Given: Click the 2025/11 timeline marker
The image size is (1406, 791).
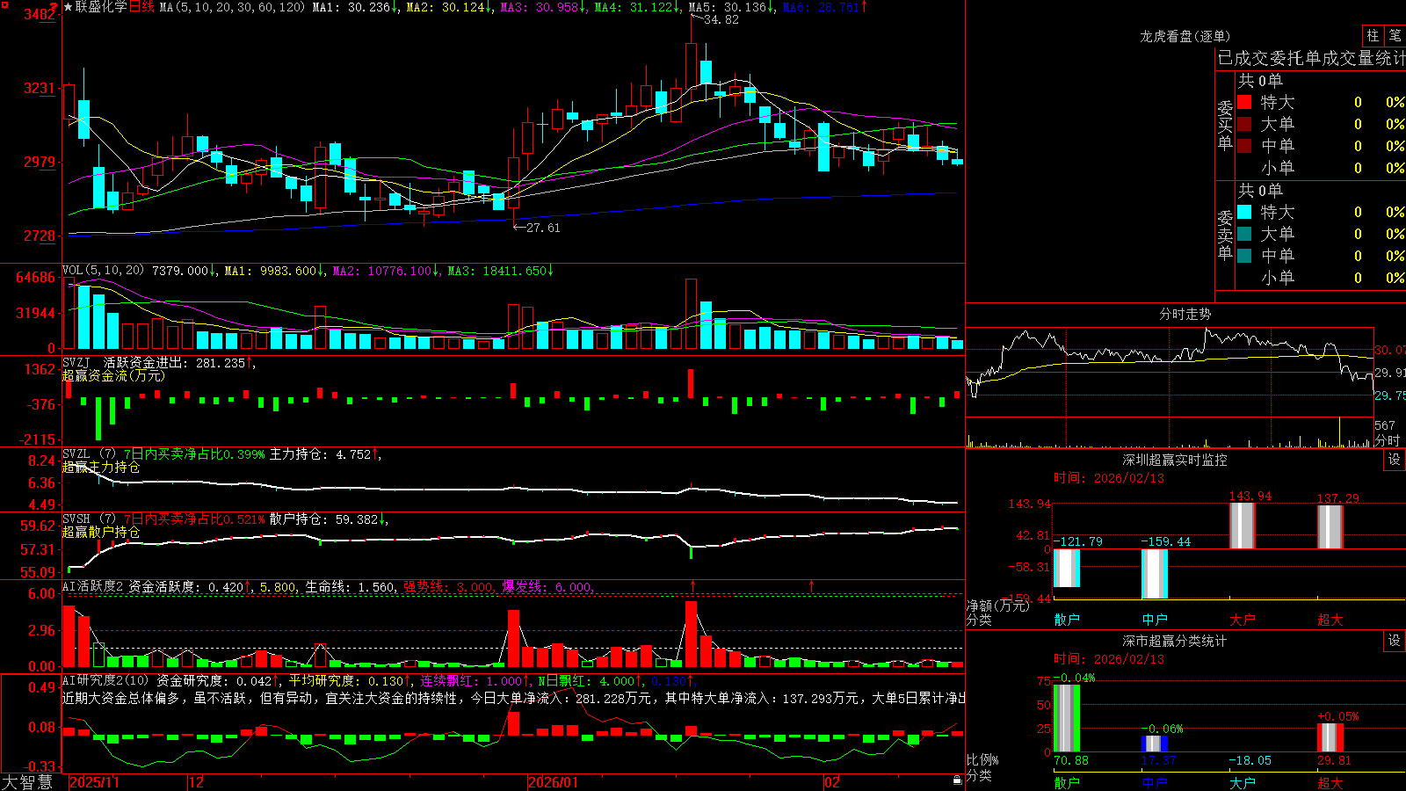Looking at the screenshot, I should (x=94, y=782).
